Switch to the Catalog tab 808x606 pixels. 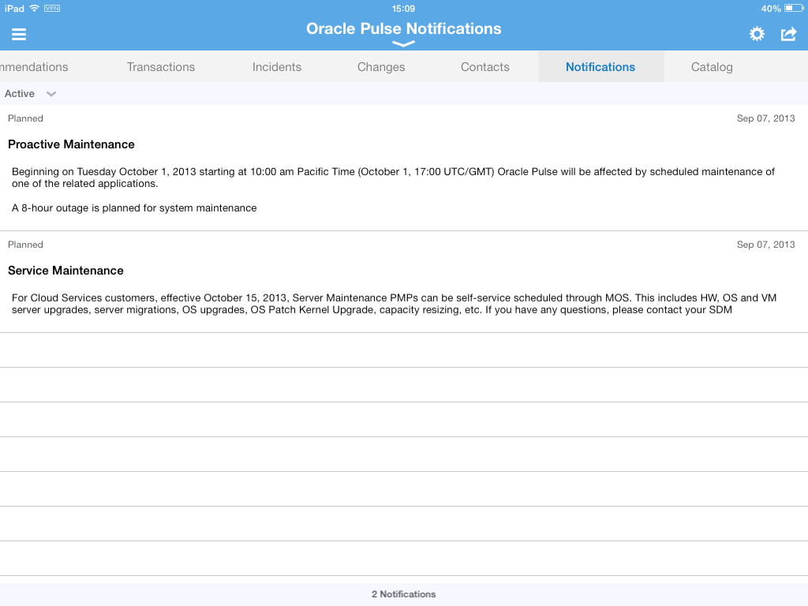pyautogui.click(x=712, y=67)
